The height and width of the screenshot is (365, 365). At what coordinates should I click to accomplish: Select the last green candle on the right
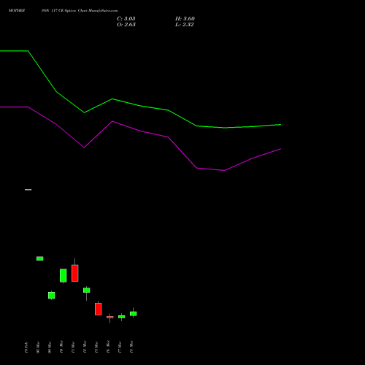134,314
